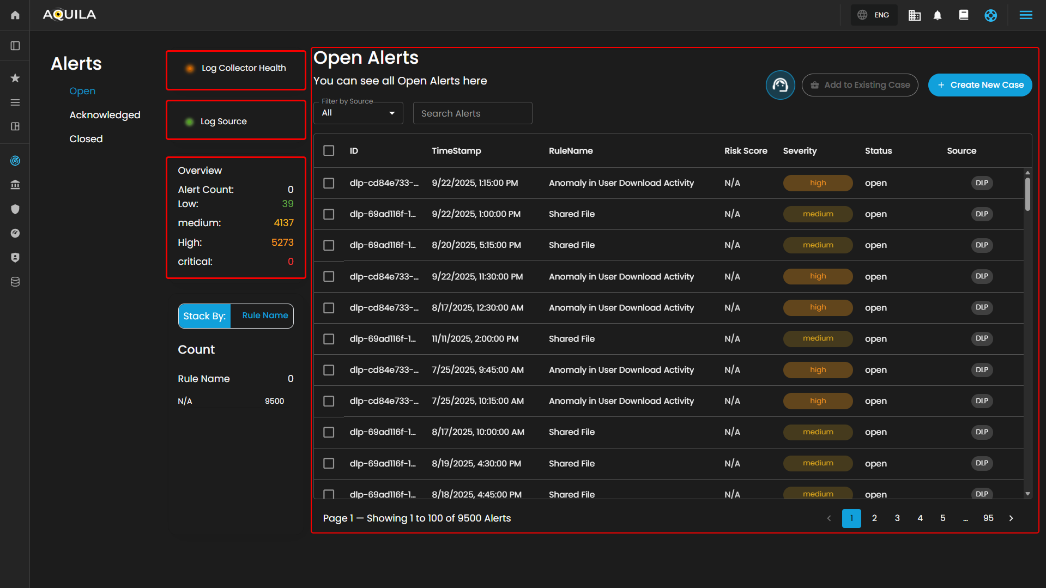Click the Create New Case button

tap(980, 85)
